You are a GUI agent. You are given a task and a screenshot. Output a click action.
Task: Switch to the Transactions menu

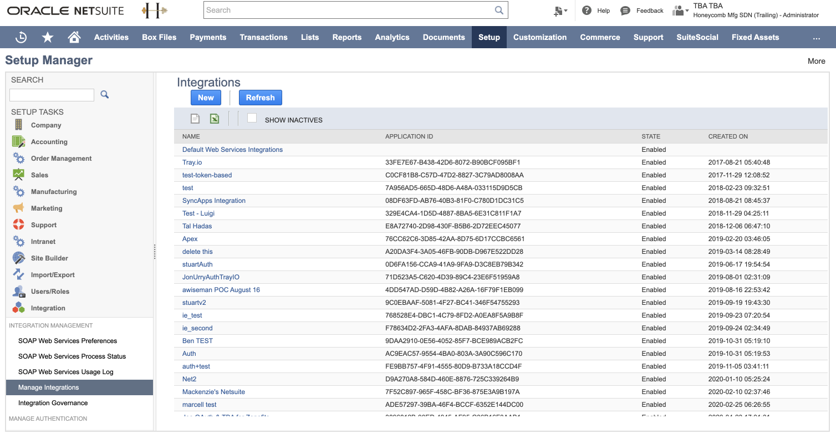263,37
